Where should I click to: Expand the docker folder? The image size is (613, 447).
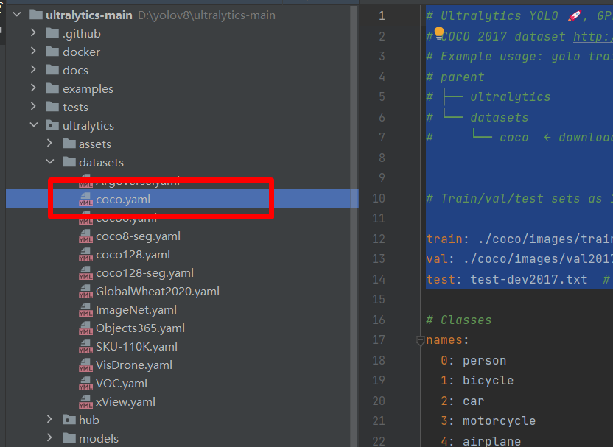point(34,52)
